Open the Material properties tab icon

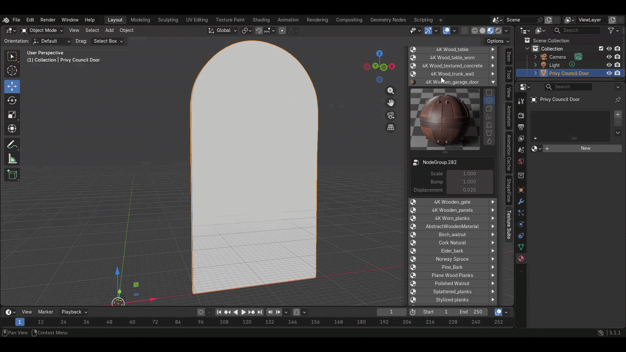pyautogui.click(x=521, y=259)
